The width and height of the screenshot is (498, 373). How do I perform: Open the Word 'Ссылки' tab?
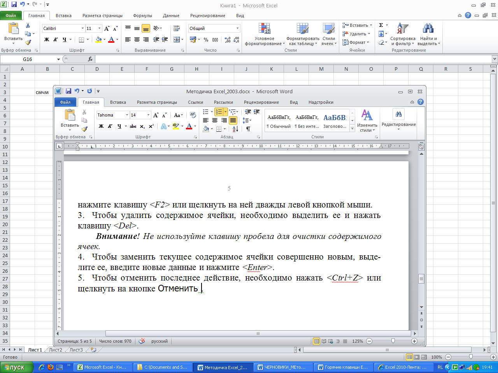click(x=195, y=102)
